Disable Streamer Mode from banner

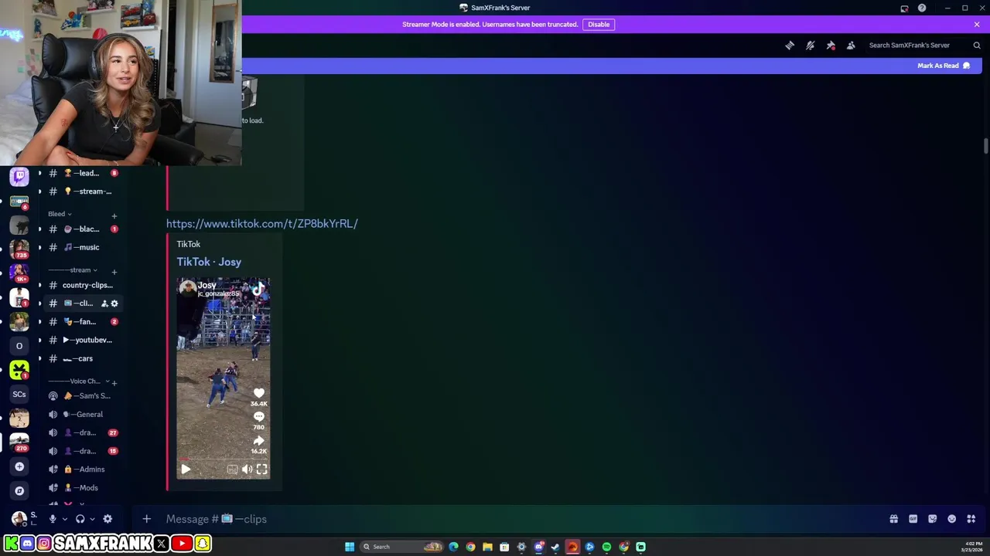[599, 24]
